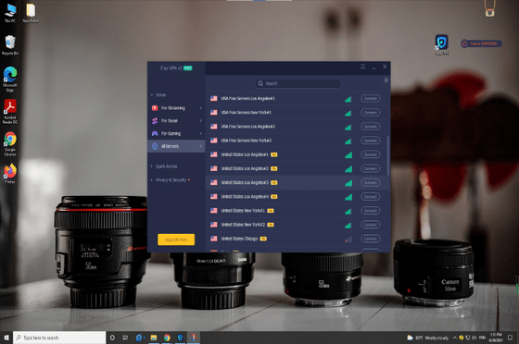This screenshot has height=344, width=519.
Task: Collapse the Home section in sidebar
Action: click(x=158, y=95)
